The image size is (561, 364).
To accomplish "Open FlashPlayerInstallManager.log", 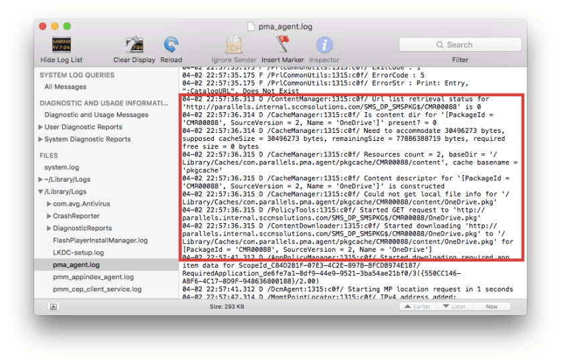I will (x=100, y=240).
